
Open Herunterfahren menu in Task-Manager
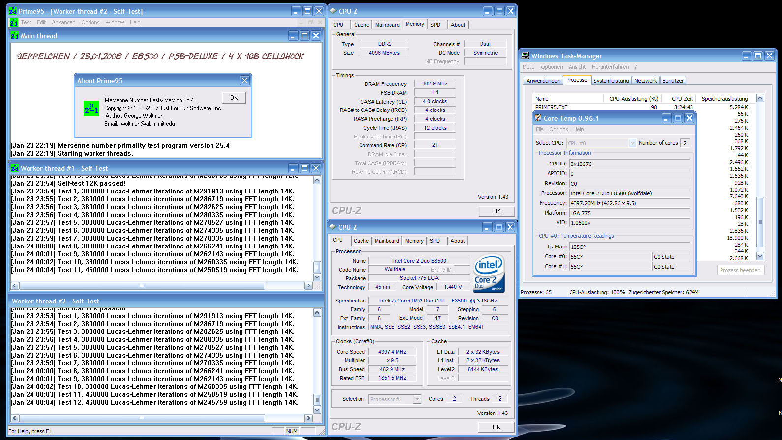tap(610, 67)
